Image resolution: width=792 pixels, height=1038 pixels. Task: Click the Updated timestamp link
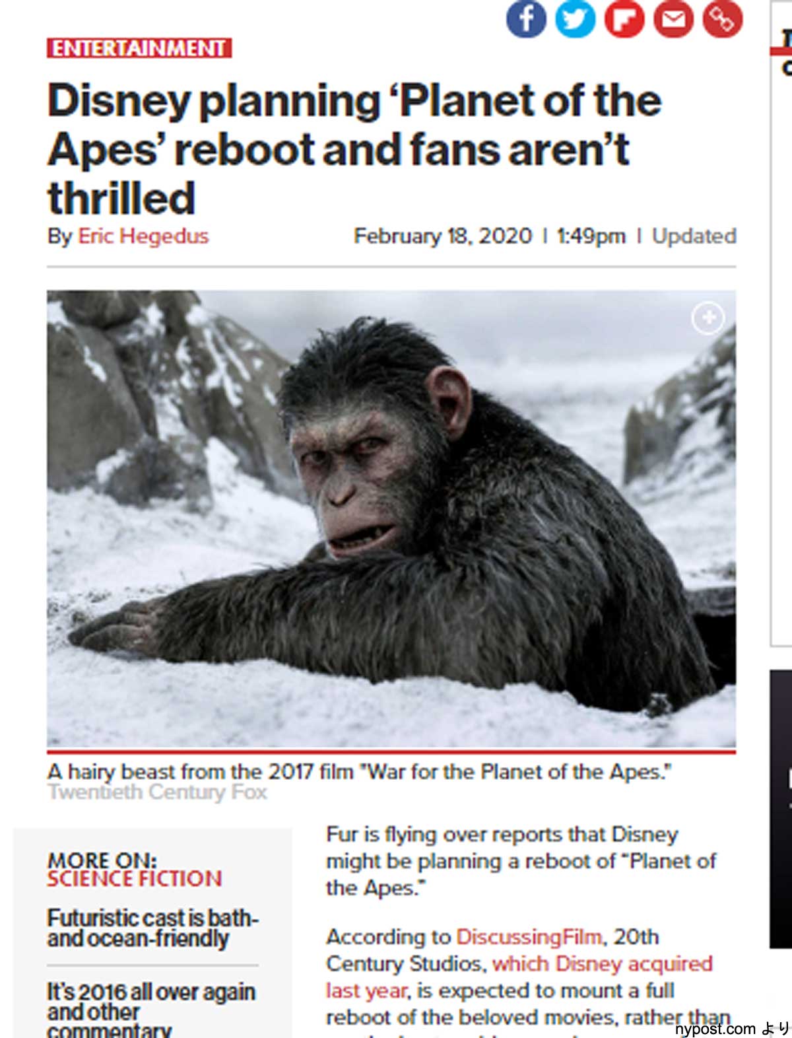(x=694, y=236)
